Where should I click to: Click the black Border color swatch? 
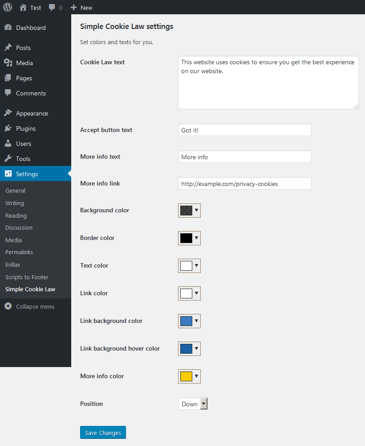(186, 238)
